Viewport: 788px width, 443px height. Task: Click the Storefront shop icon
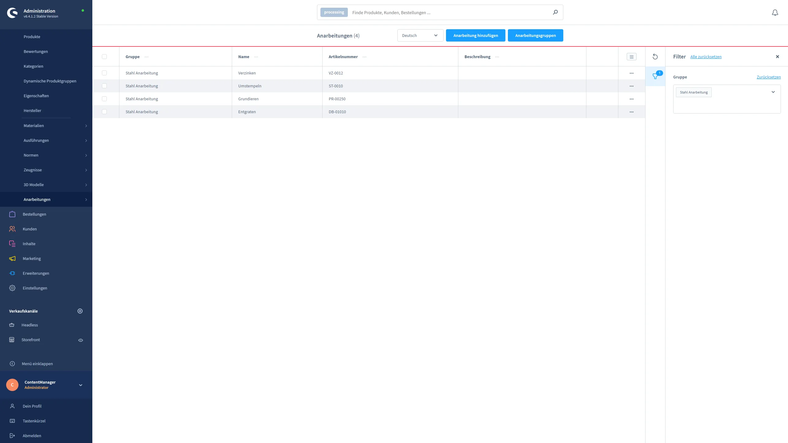point(12,340)
